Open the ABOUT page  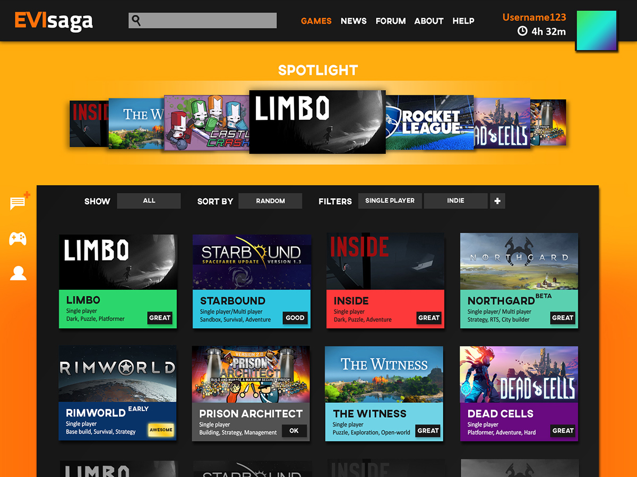click(429, 21)
